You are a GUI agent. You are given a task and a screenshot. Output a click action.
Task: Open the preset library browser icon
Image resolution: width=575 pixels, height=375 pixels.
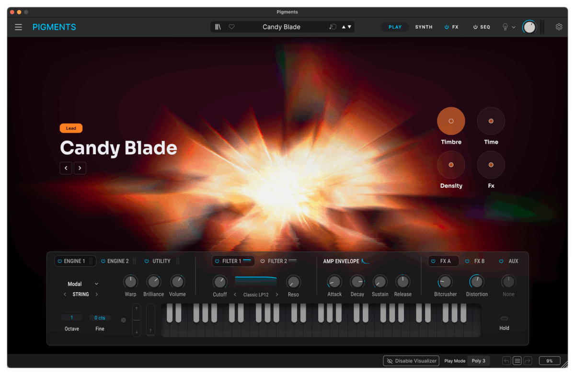(x=218, y=27)
